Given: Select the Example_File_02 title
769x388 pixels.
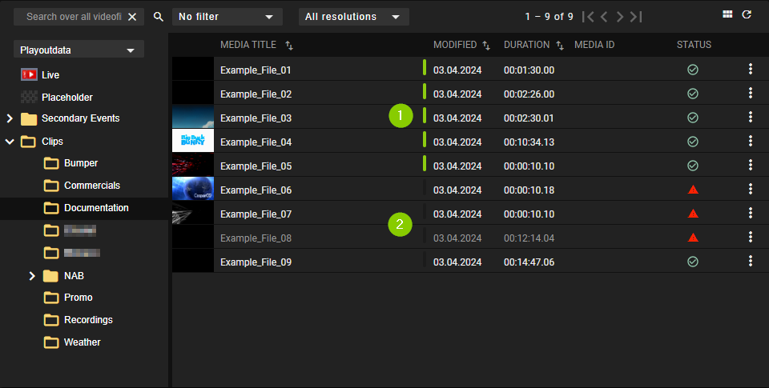Looking at the screenshot, I should [256, 94].
